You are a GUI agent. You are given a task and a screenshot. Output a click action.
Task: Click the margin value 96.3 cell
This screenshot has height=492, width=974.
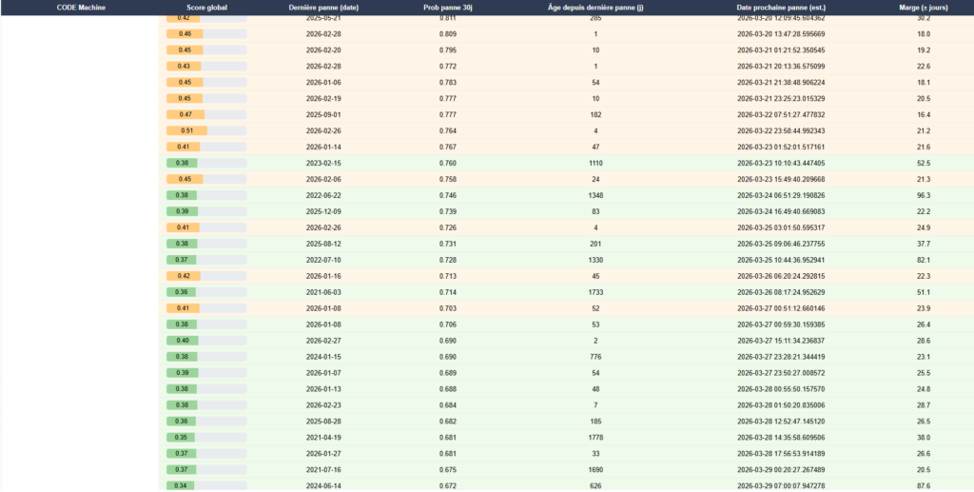(923, 195)
